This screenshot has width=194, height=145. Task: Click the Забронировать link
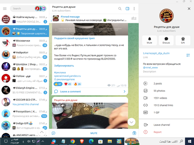coord(64,66)
